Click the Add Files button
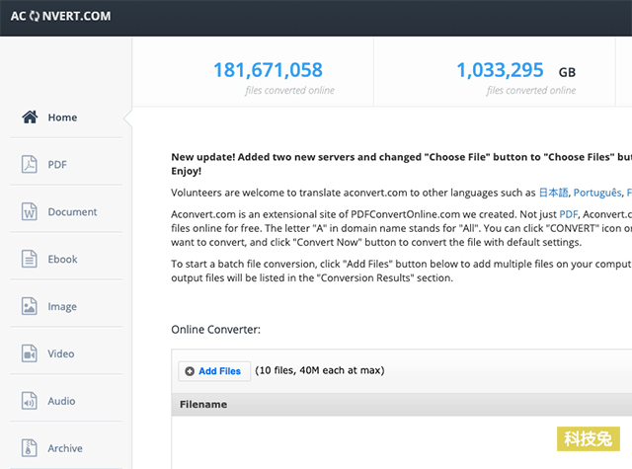 point(214,371)
